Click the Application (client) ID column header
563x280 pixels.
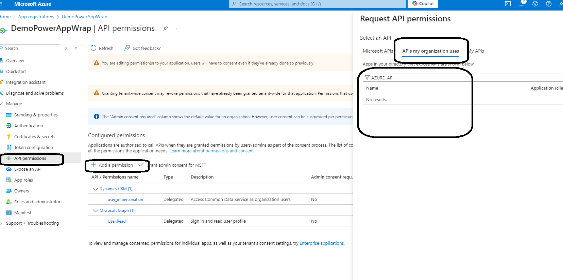[x=547, y=88]
